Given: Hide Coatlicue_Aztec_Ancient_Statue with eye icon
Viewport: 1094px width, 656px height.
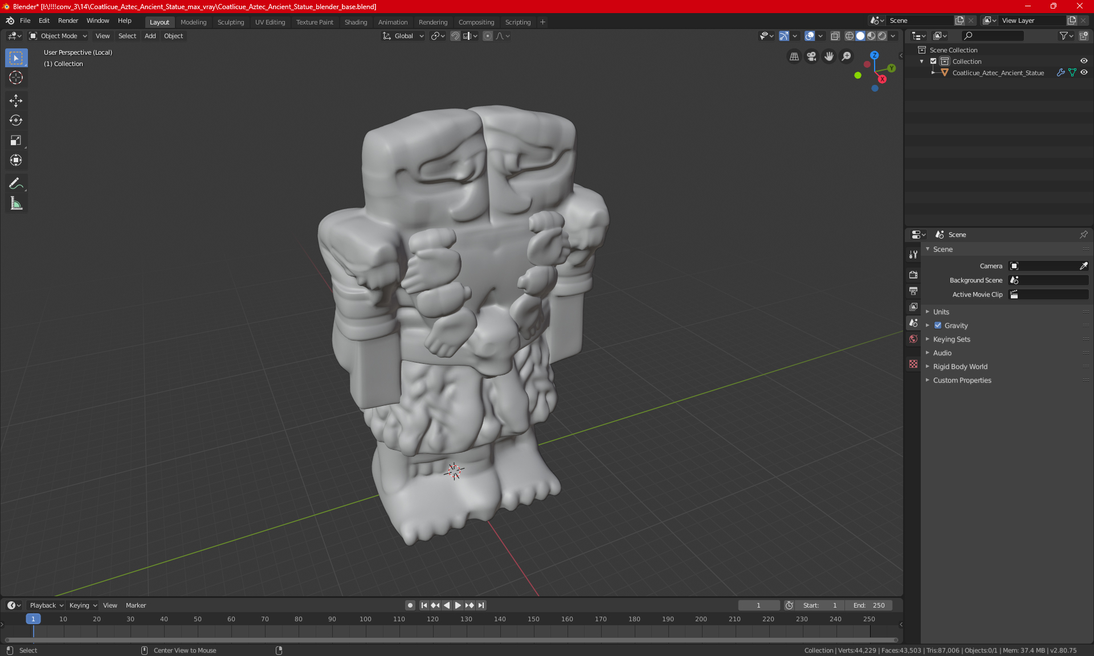Looking at the screenshot, I should point(1084,72).
